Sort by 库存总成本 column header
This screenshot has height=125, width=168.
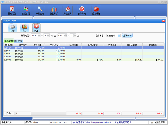pos(55,45)
